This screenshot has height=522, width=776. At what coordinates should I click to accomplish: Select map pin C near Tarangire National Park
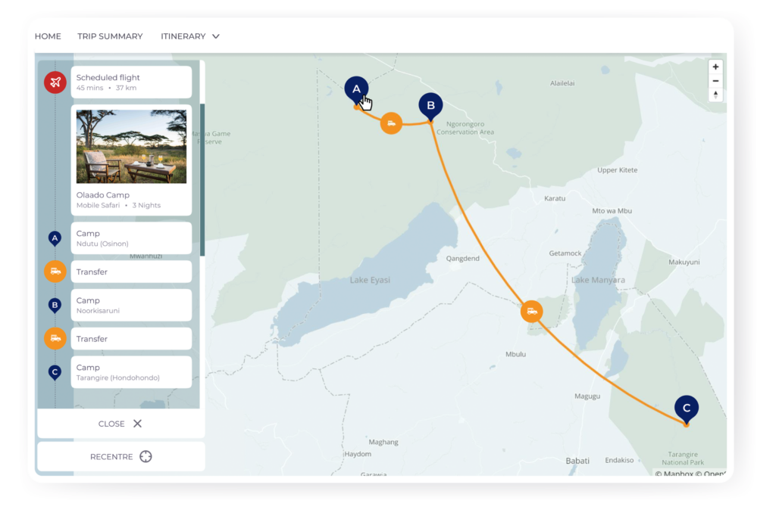[x=687, y=409]
